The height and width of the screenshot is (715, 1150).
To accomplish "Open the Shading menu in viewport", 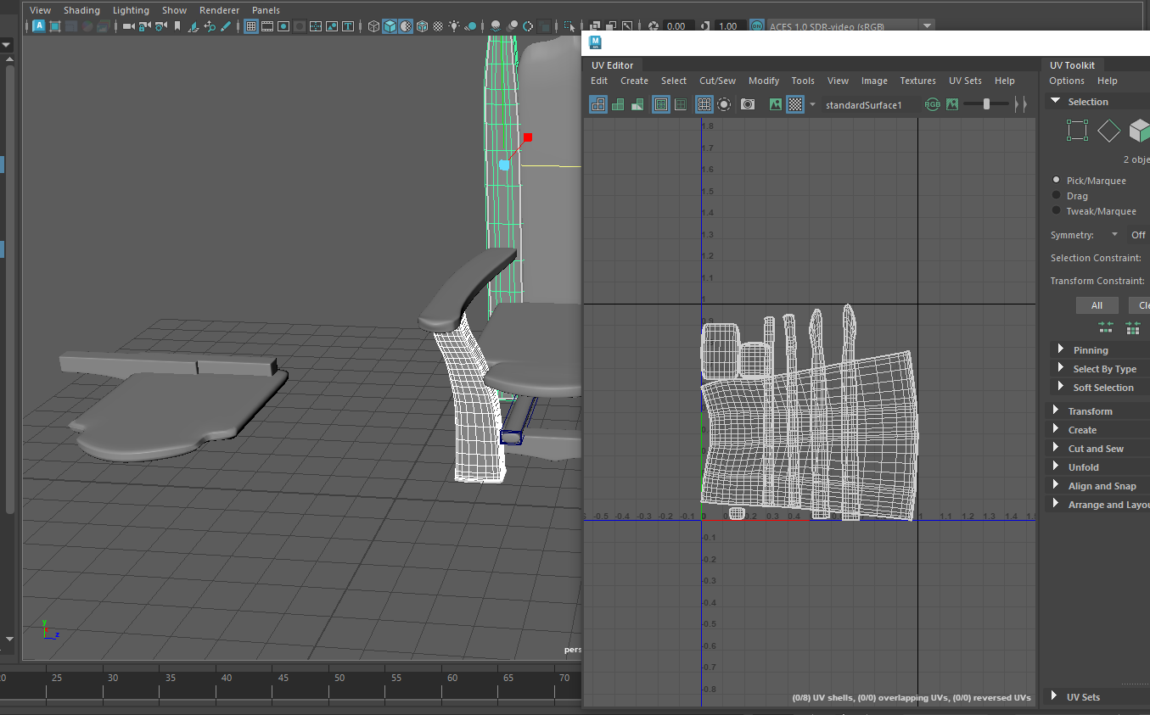I will tap(81, 10).
